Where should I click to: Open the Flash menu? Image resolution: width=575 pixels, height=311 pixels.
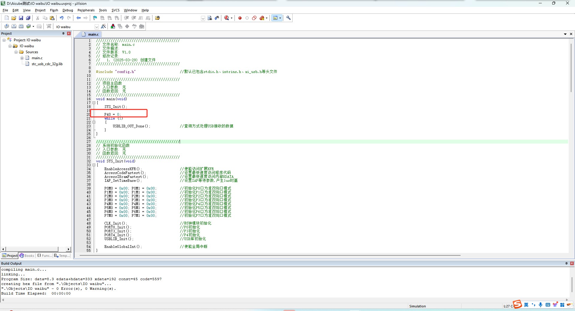click(x=54, y=10)
